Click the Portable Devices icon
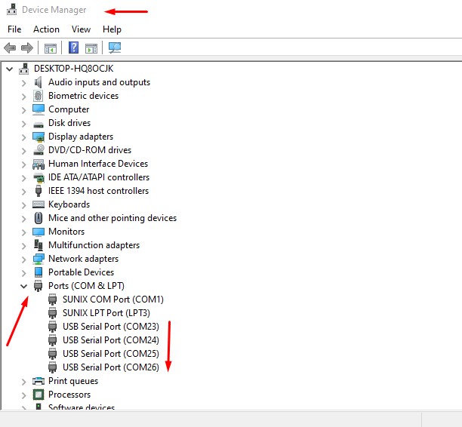Image resolution: width=462 pixels, height=427 pixels. pyautogui.click(x=38, y=272)
